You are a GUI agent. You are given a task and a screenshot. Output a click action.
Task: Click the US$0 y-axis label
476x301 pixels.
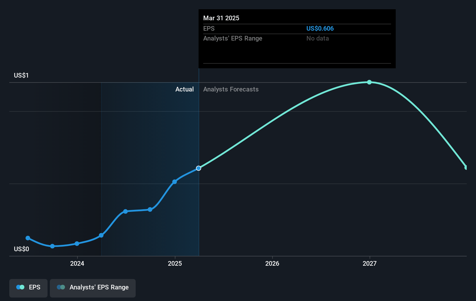coord(21,249)
